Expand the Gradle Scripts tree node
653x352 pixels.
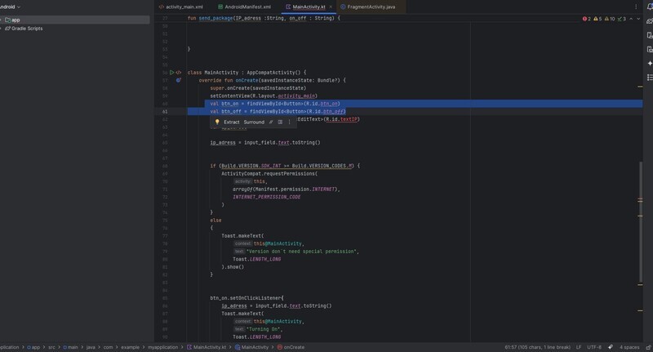(1, 29)
